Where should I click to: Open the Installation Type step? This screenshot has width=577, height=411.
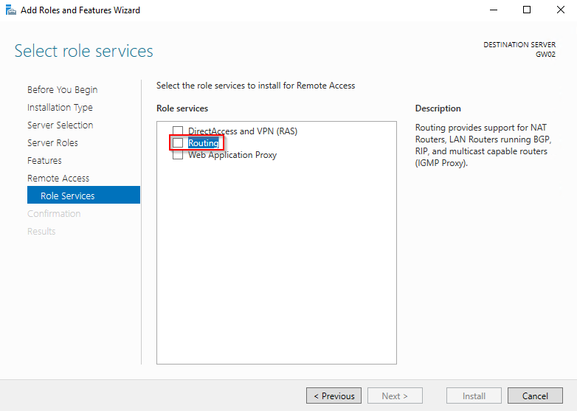coord(60,108)
